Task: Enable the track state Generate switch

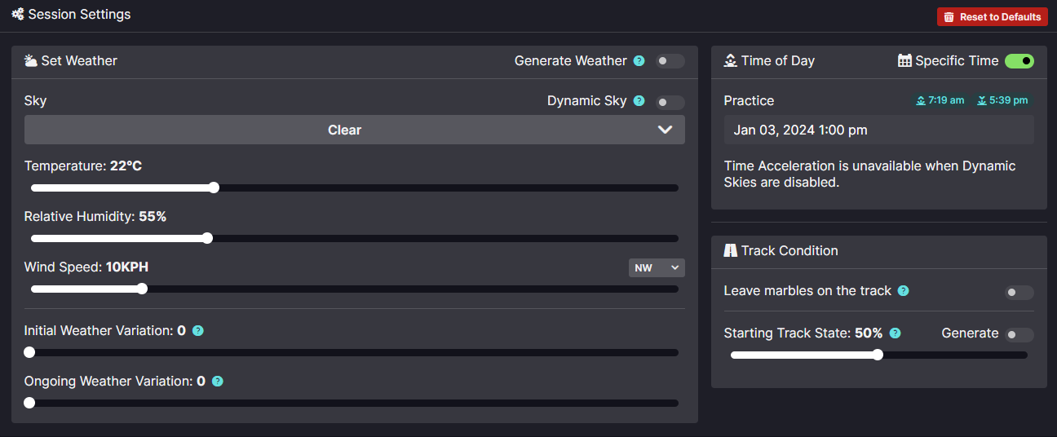Action: (x=1019, y=334)
